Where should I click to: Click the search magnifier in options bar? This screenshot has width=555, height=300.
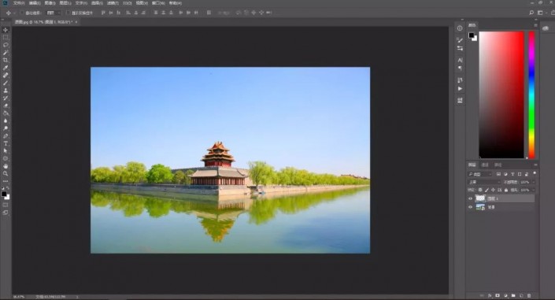[x=531, y=13]
